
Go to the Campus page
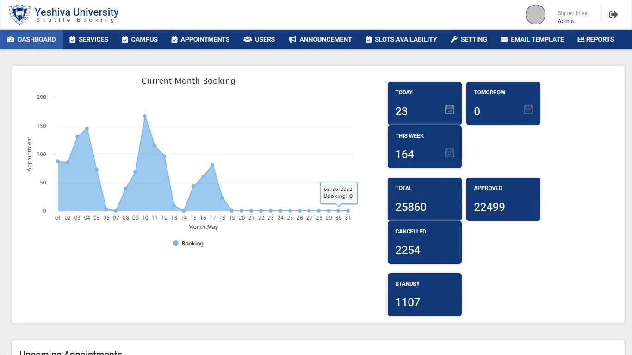pyautogui.click(x=140, y=40)
